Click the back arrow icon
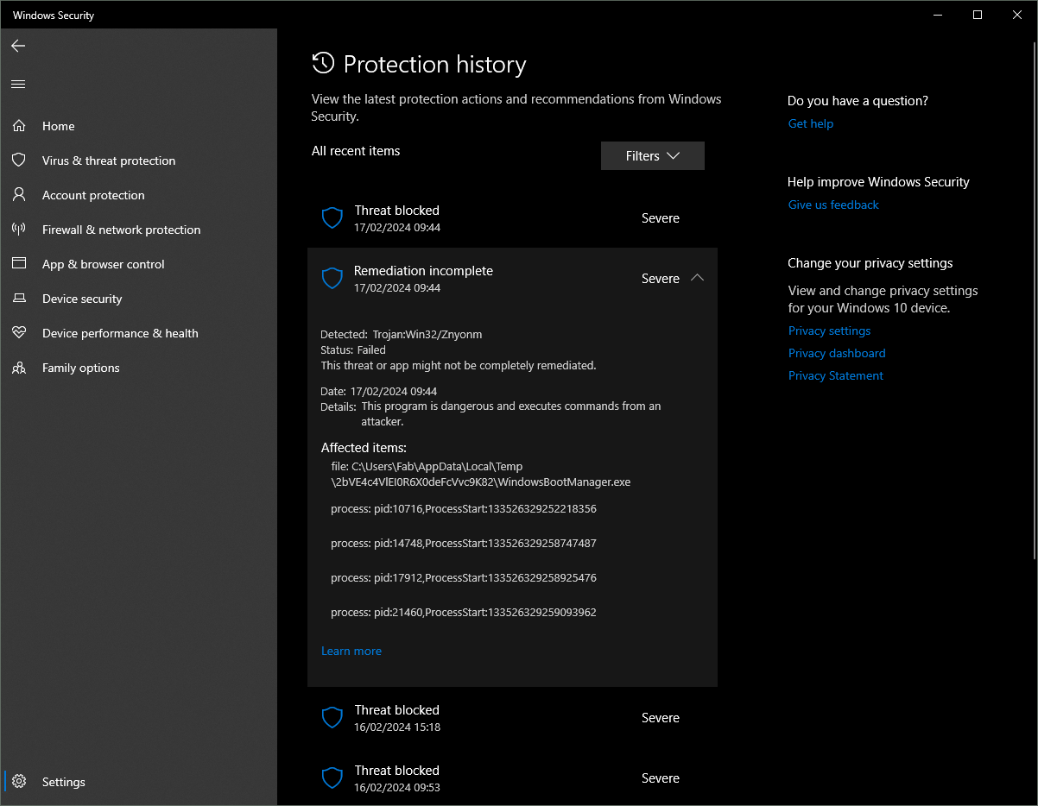 pyautogui.click(x=18, y=46)
